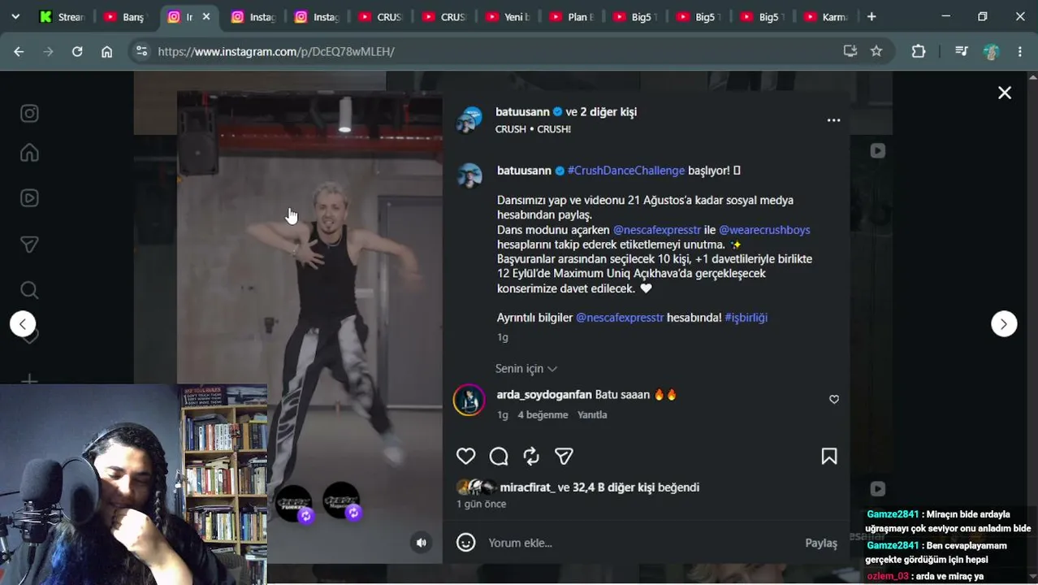Close the active Instagram tab
The width and height of the screenshot is (1038, 585).
click(205, 16)
